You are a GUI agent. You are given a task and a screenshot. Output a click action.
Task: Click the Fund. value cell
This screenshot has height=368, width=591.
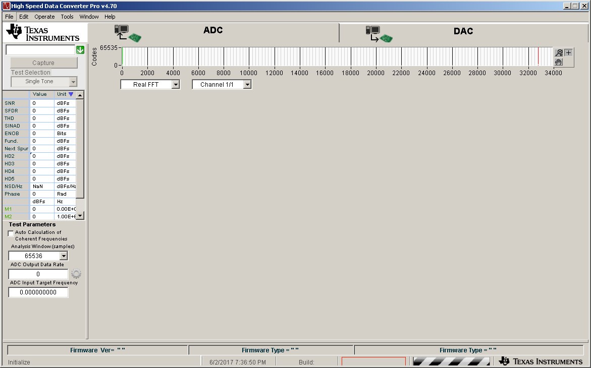click(x=42, y=141)
